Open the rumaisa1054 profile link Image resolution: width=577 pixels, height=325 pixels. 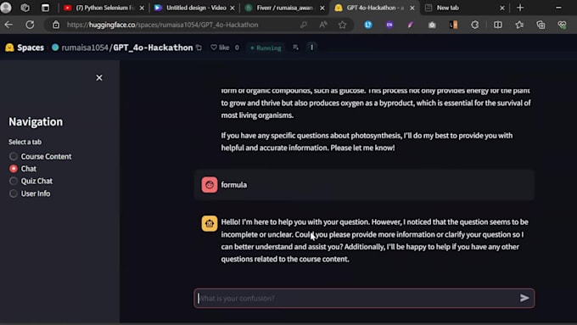pyautogui.click(x=85, y=48)
